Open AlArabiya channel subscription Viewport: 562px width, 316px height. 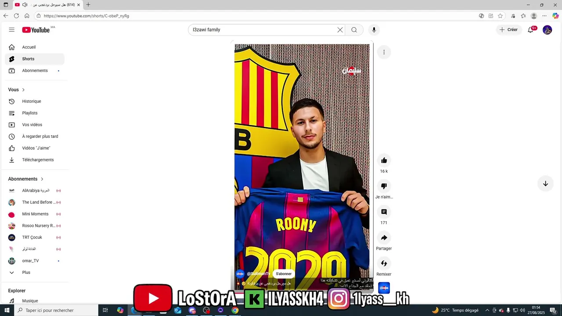tap(35, 190)
